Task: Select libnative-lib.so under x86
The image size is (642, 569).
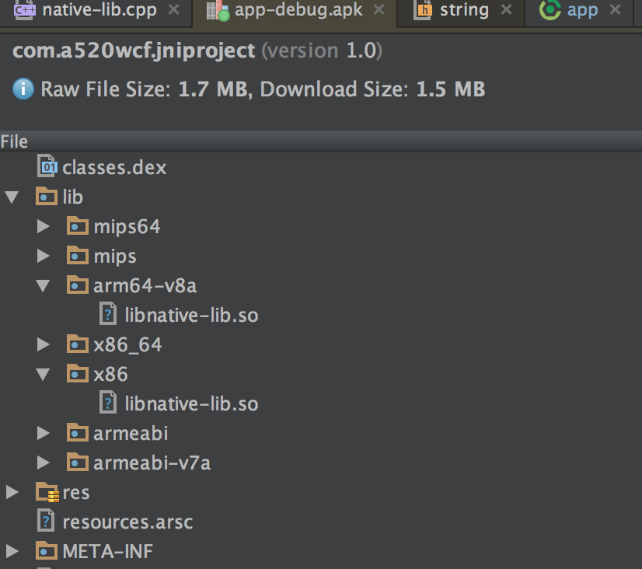Action: click(x=191, y=403)
